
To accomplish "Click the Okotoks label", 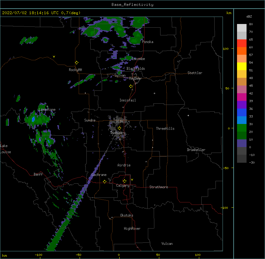I will [x=127, y=215].
